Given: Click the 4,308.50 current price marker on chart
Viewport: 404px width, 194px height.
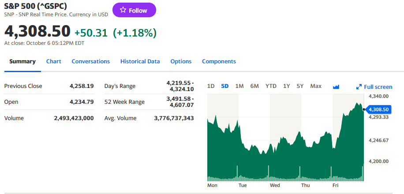Looking at the screenshot, I should pos(378,110).
